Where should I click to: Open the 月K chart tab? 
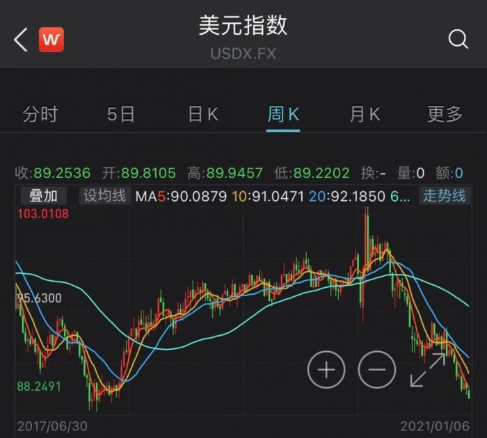click(x=365, y=114)
